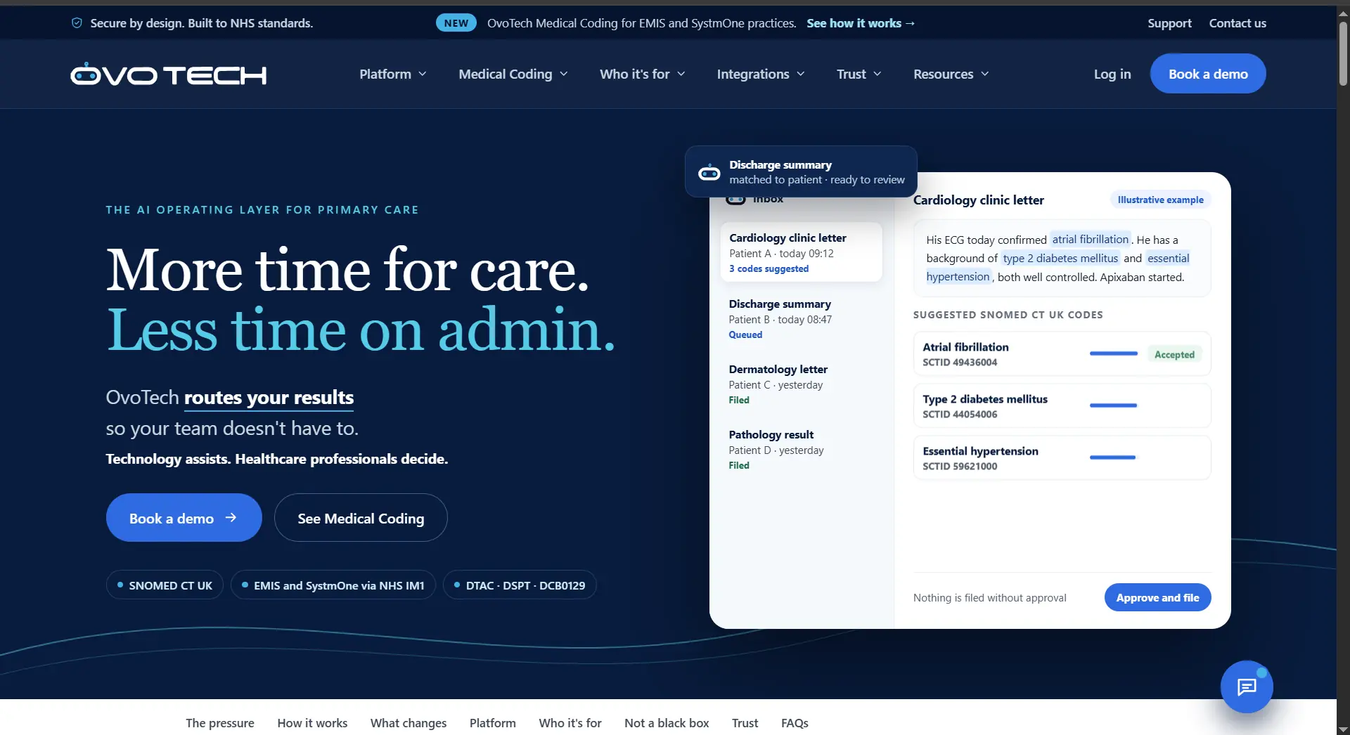The width and height of the screenshot is (1350, 735).
Task: Jump to The pressure section
Action: pos(220,722)
